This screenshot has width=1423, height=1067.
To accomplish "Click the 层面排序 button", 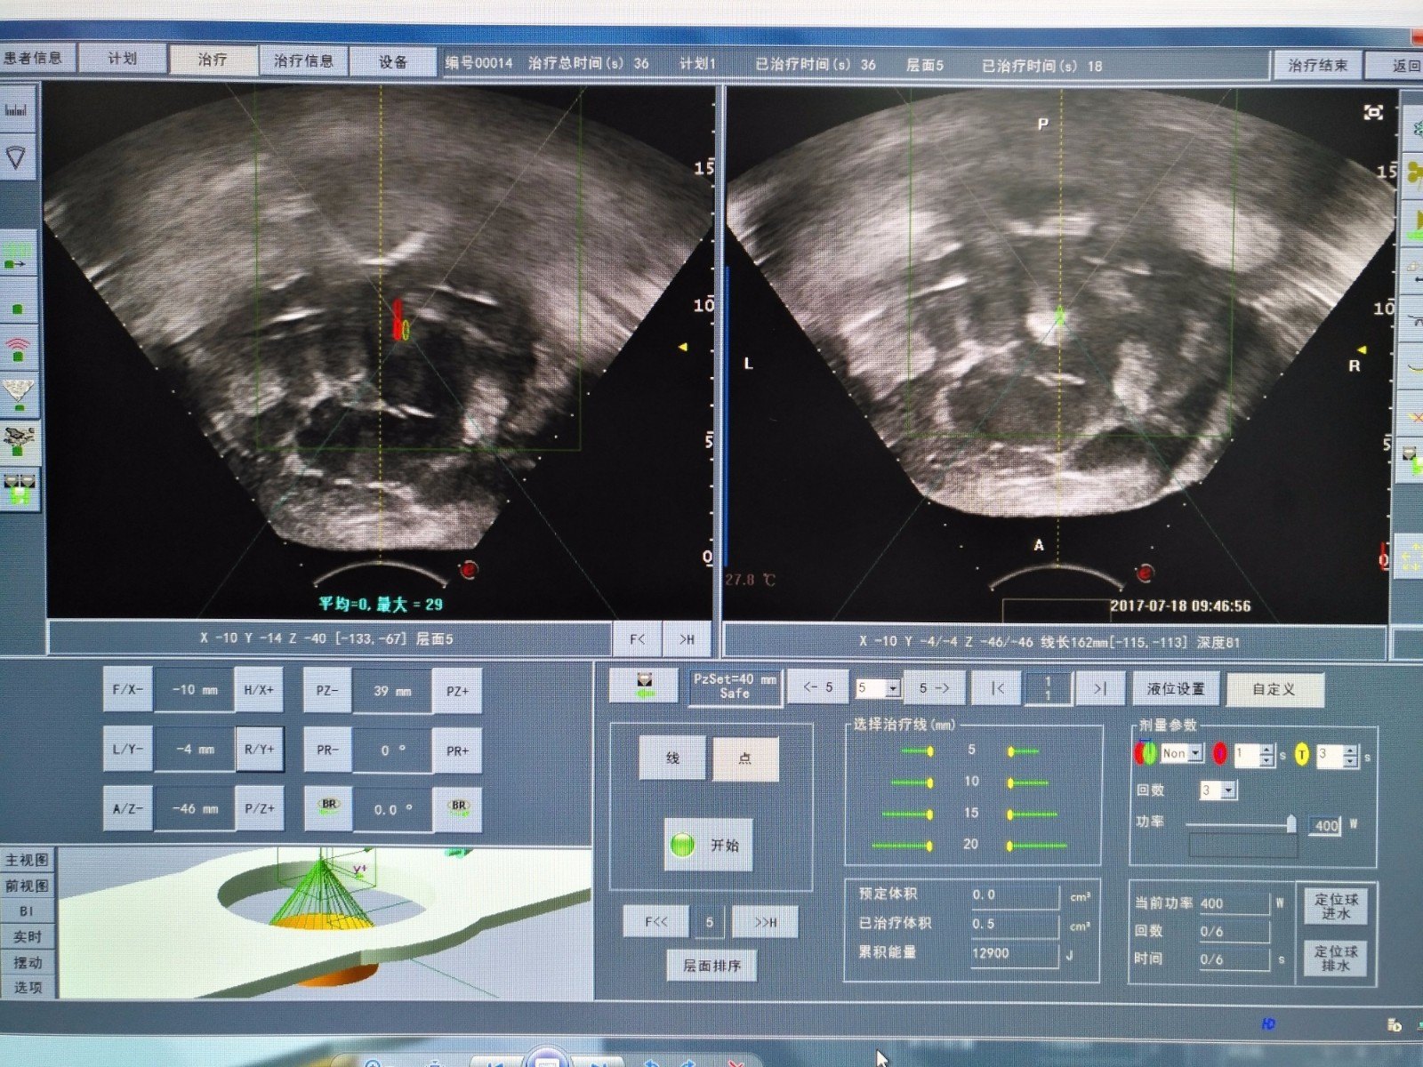I will [x=712, y=966].
